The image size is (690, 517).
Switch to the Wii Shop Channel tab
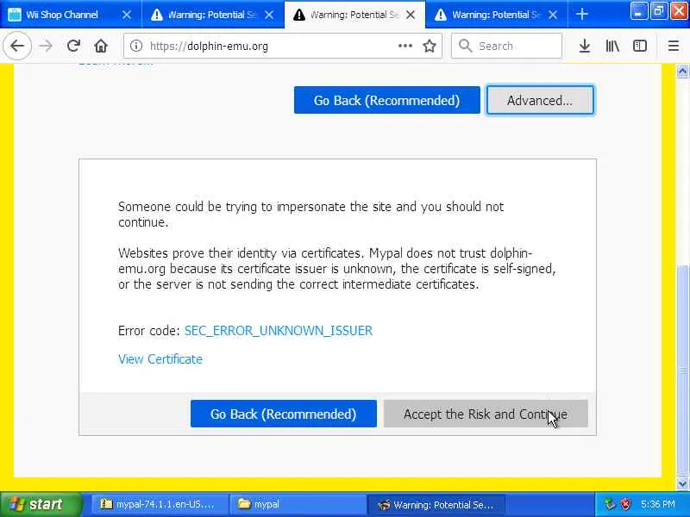[x=71, y=15]
